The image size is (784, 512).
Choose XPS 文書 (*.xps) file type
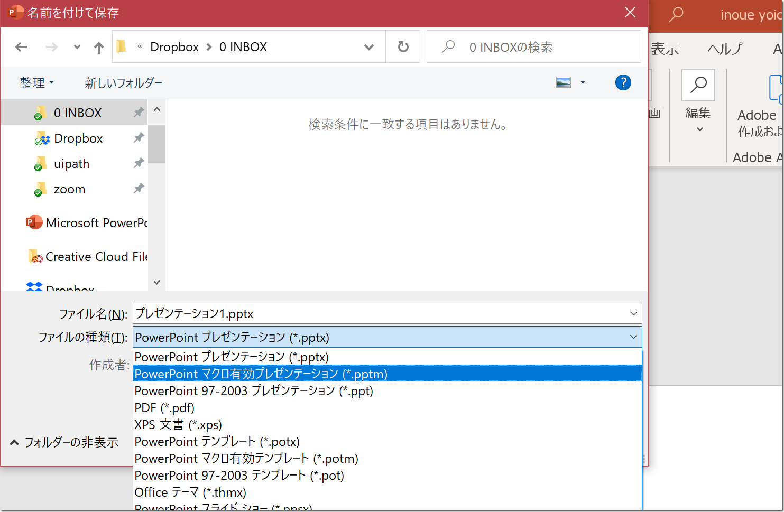point(388,425)
